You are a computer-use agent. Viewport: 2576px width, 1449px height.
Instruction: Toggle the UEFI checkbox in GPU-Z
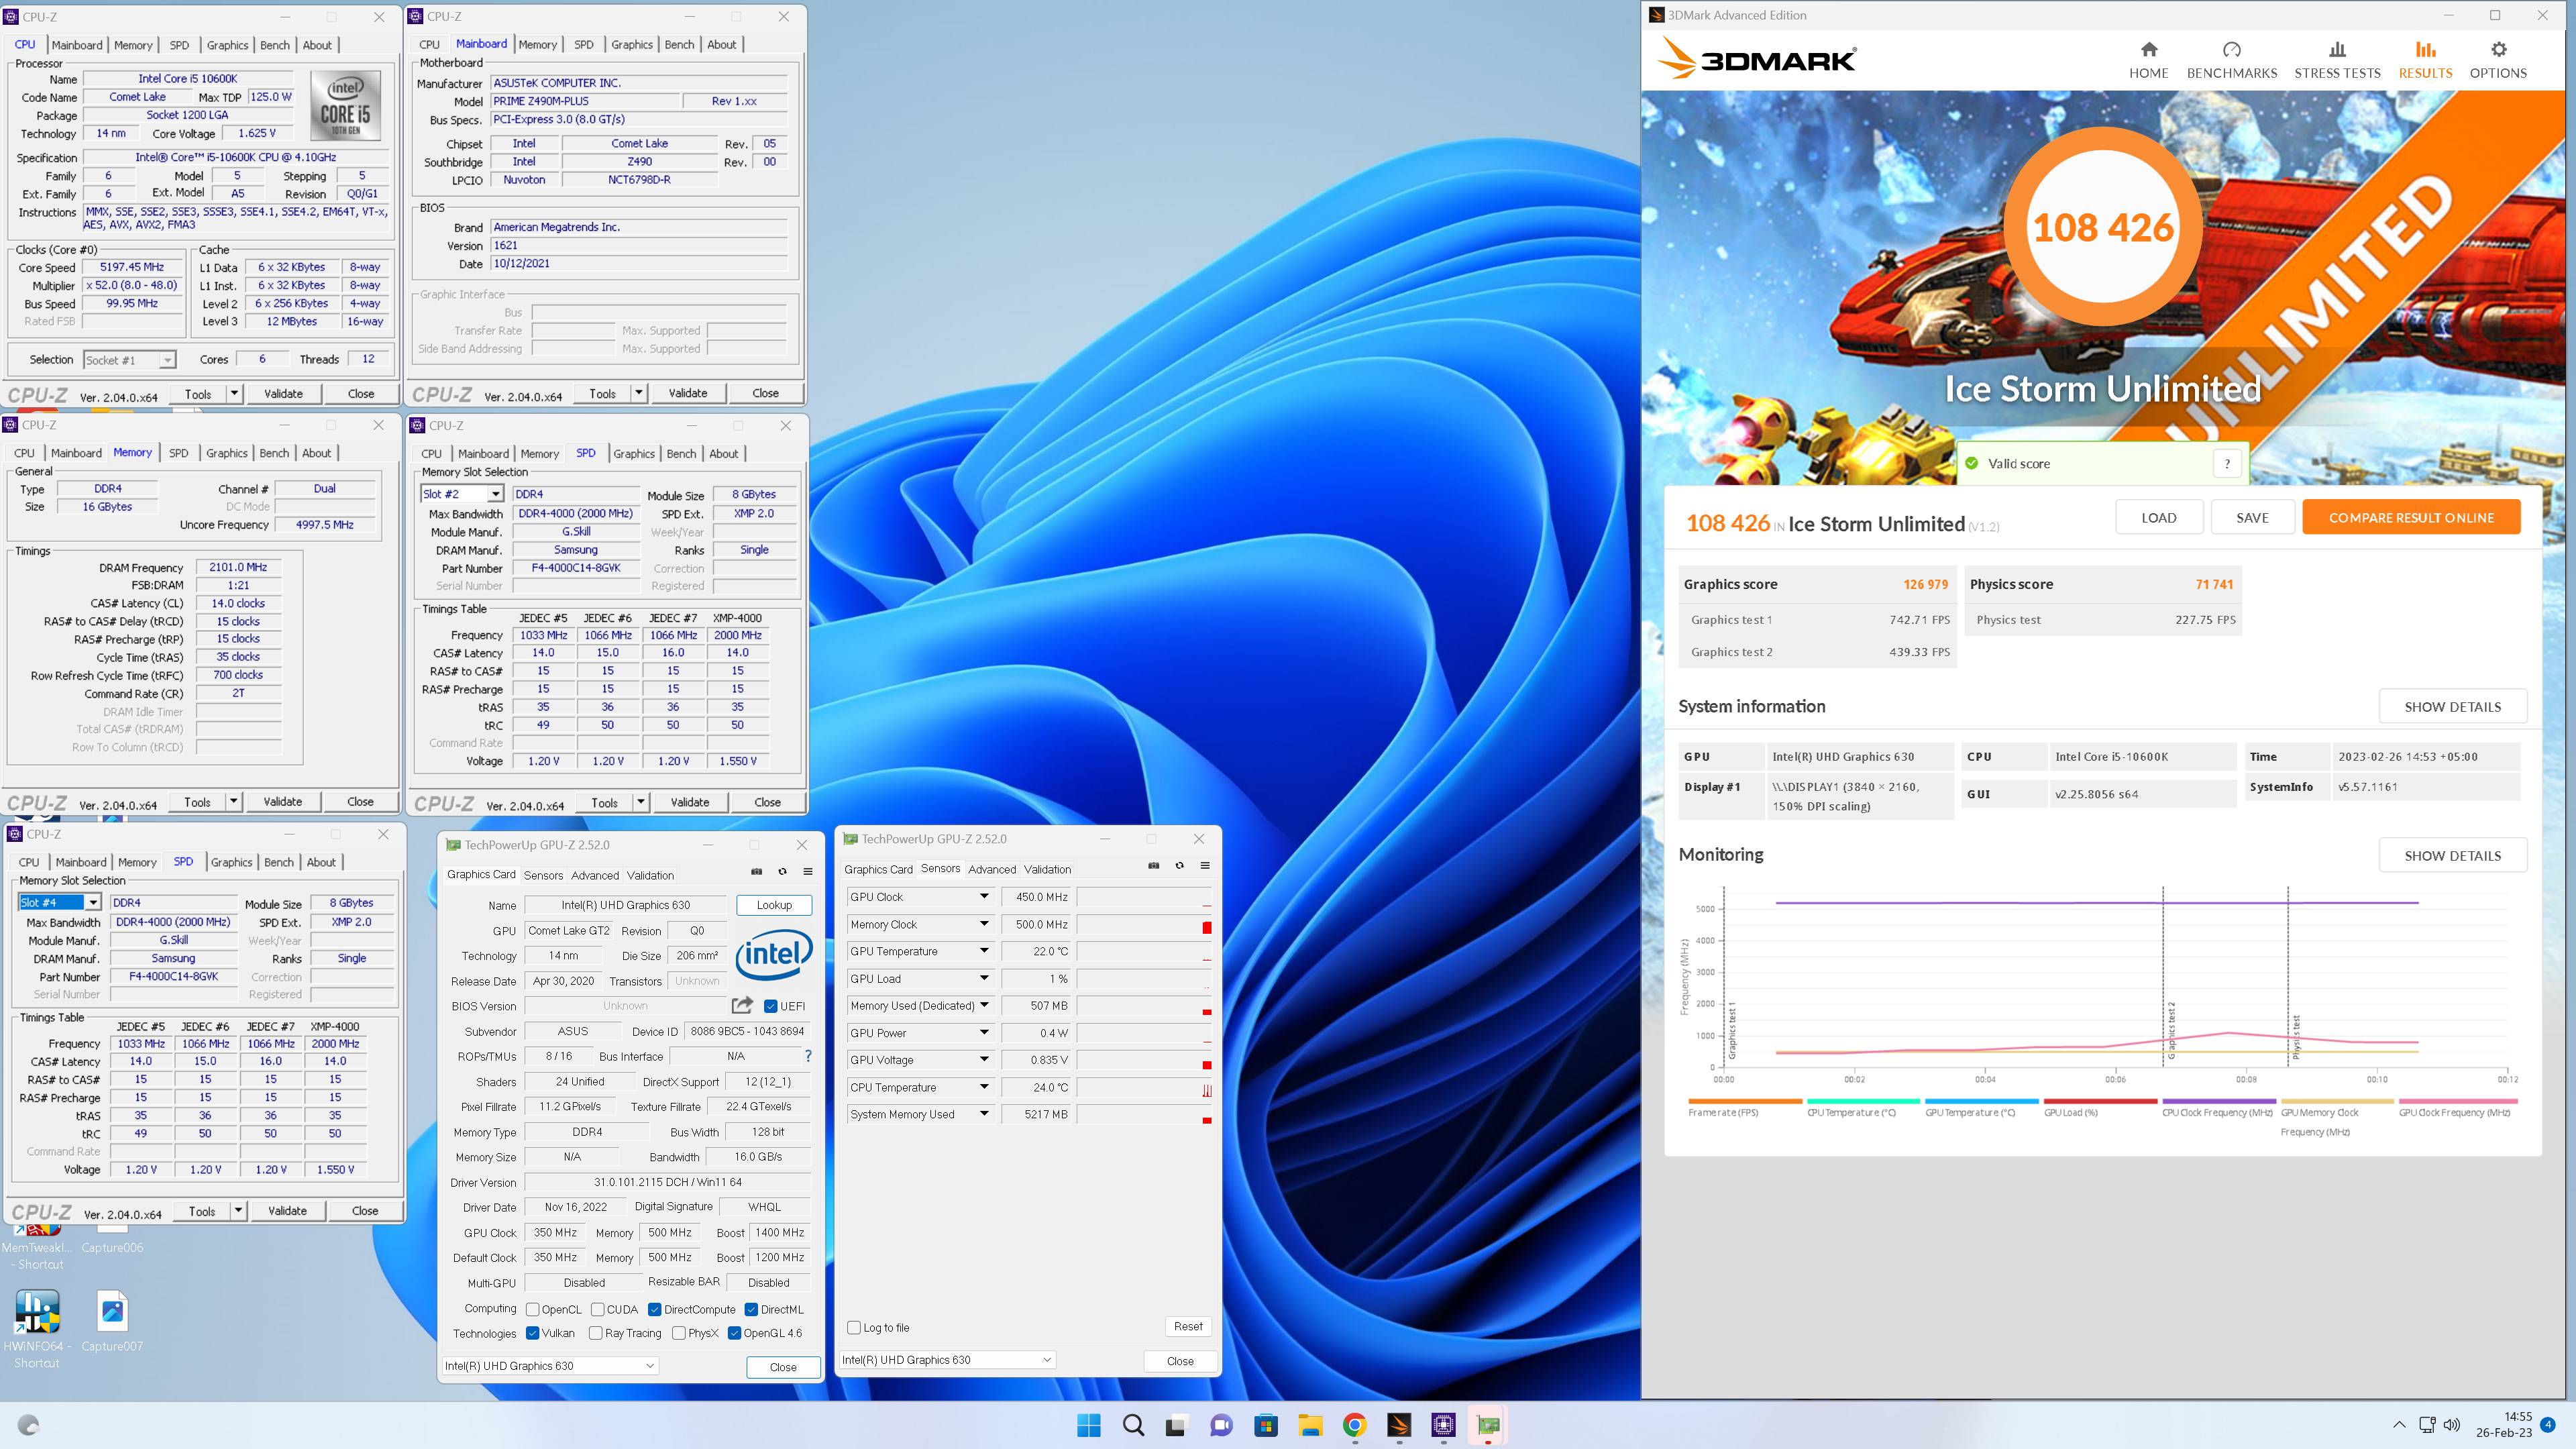[771, 1006]
